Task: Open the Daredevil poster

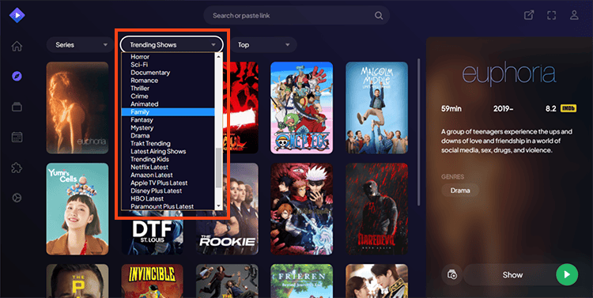Action: (x=376, y=209)
